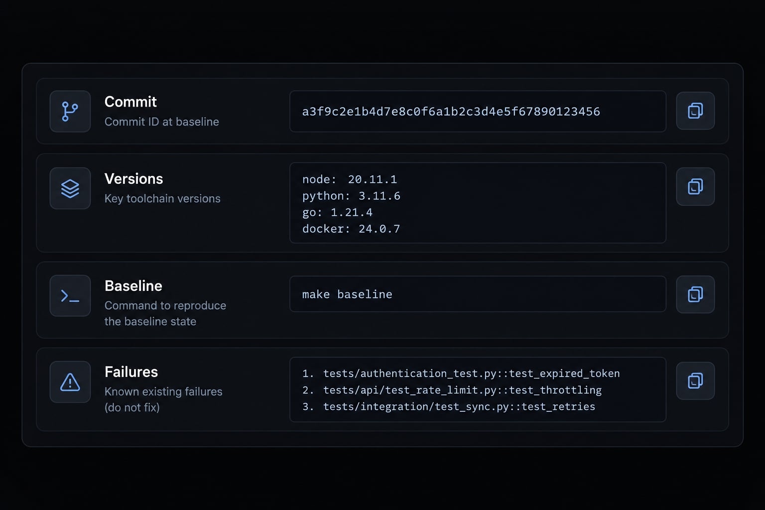Click the test_expired_token failure entry
The height and width of the screenshot is (510, 765).
click(x=461, y=374)
